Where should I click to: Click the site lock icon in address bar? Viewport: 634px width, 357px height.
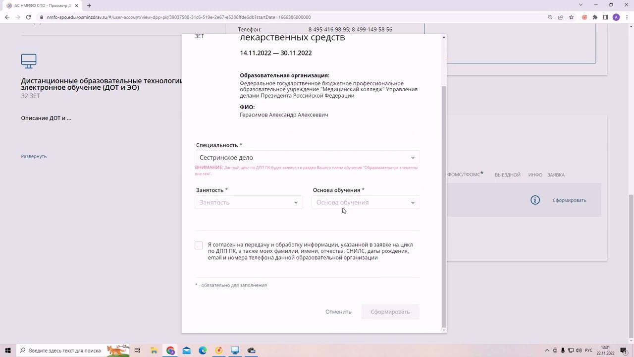42,17
